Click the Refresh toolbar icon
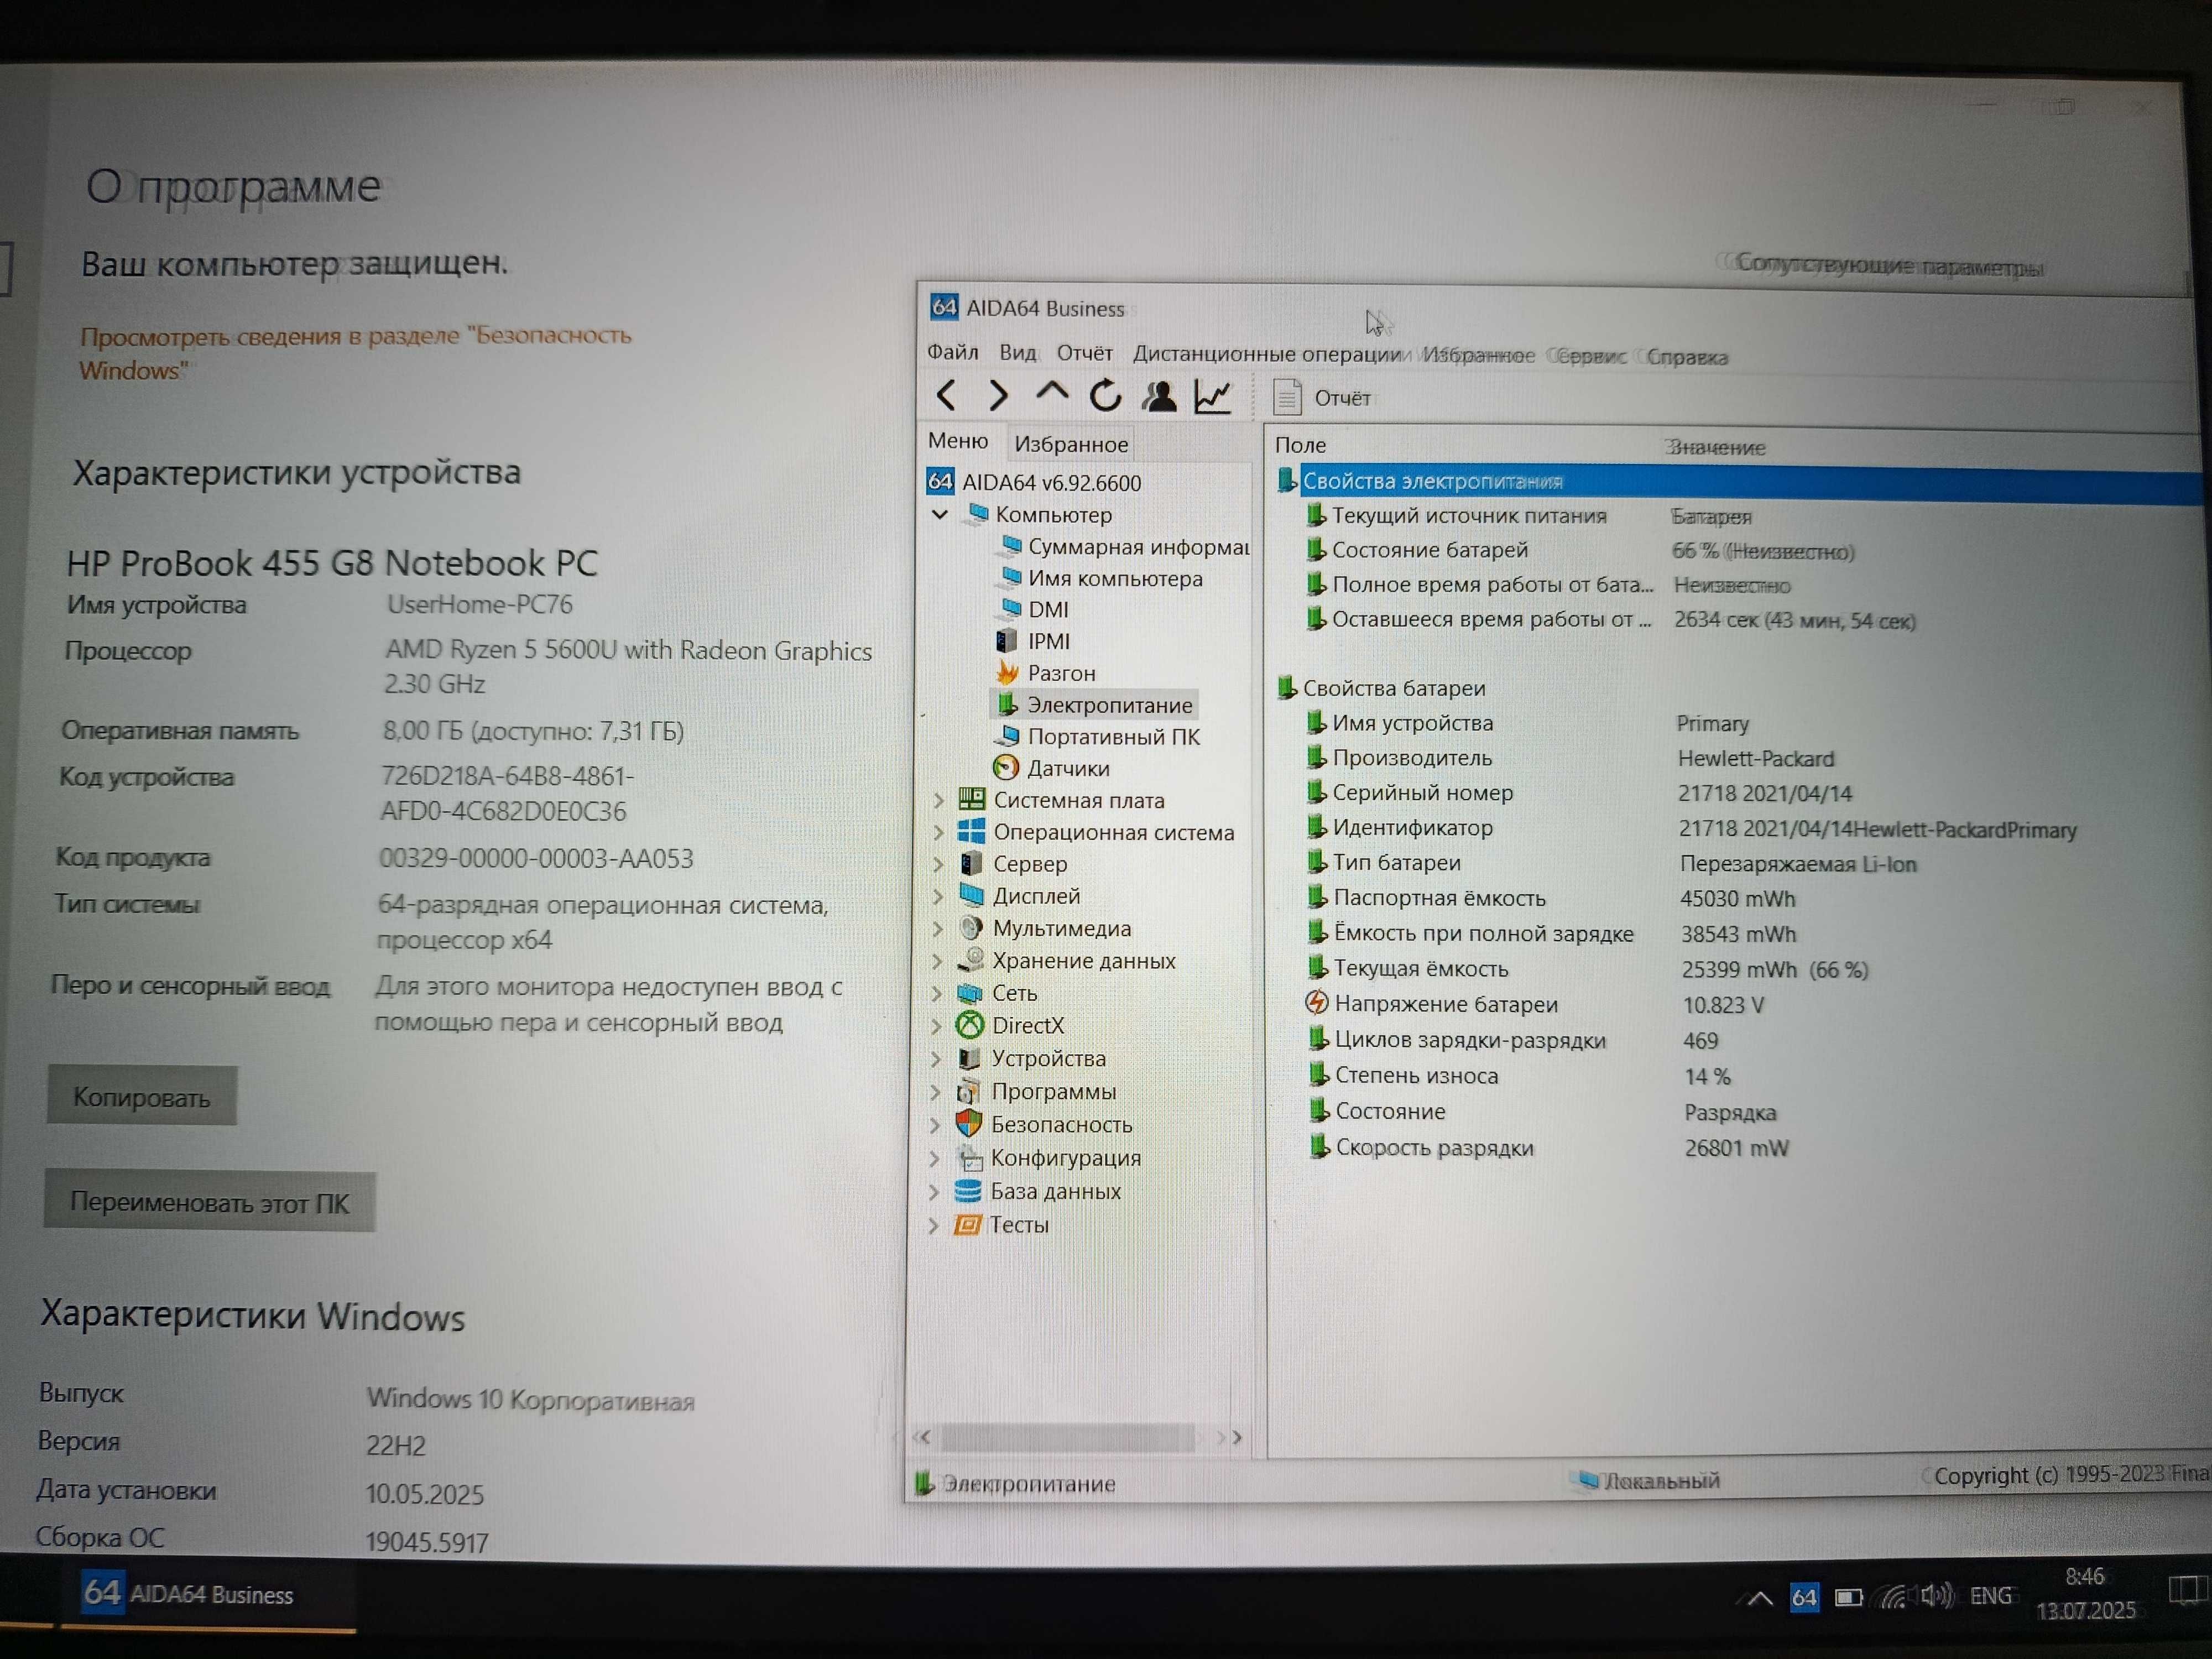 pyautogui.click(x=1105, y=396)
